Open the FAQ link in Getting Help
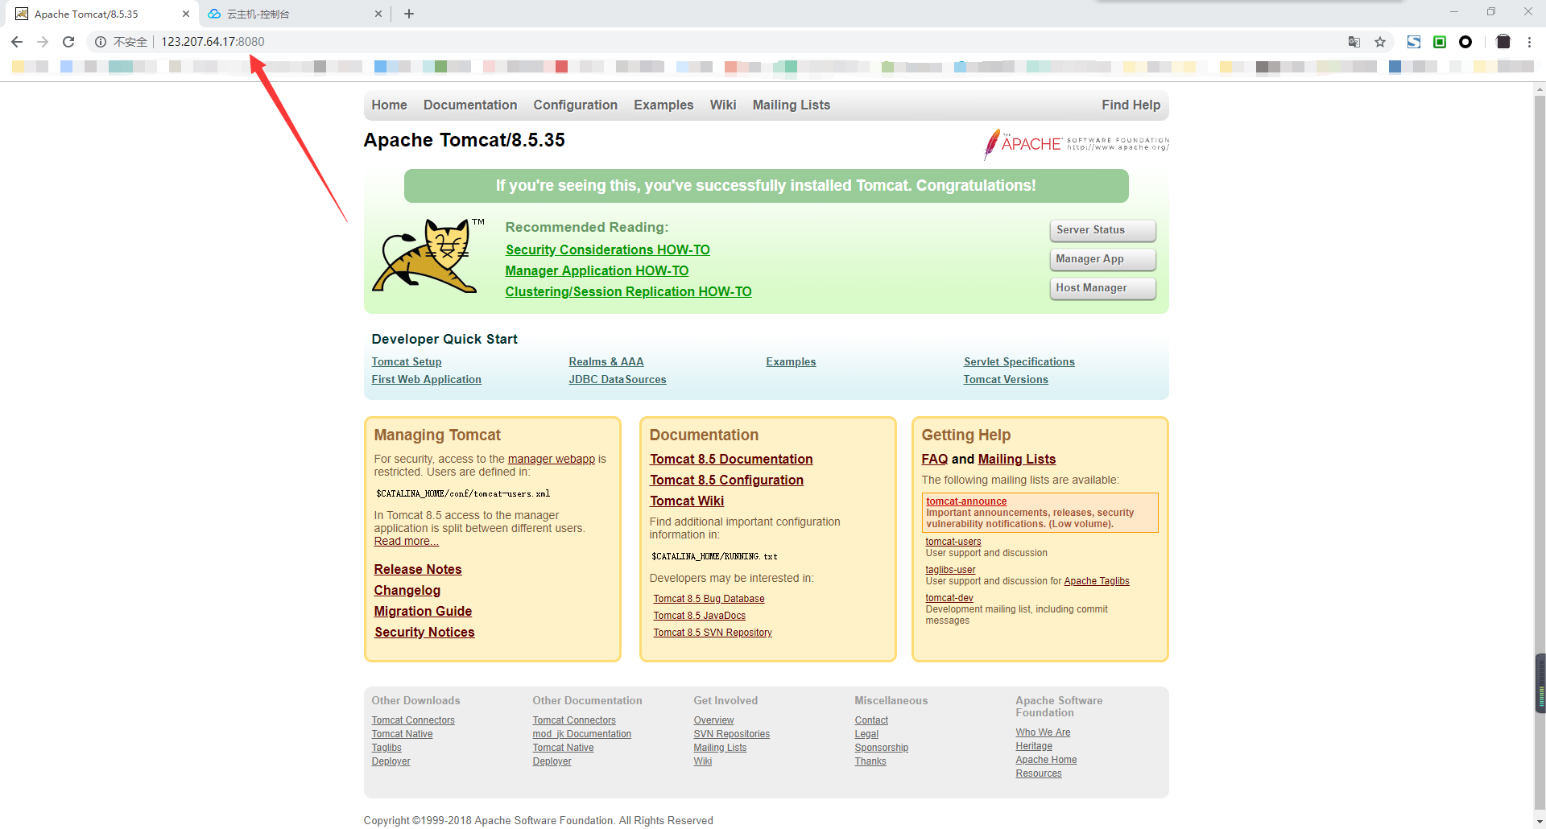The width and height of the screenshot is (1546, 829). [x=935, y=460]
